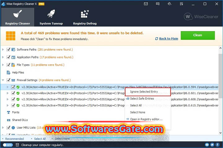
Task: Switch to the System Tuneup tab
Action: click(51, 17)
